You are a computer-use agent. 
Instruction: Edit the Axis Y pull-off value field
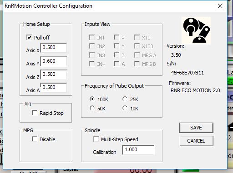tap(54, 61)
